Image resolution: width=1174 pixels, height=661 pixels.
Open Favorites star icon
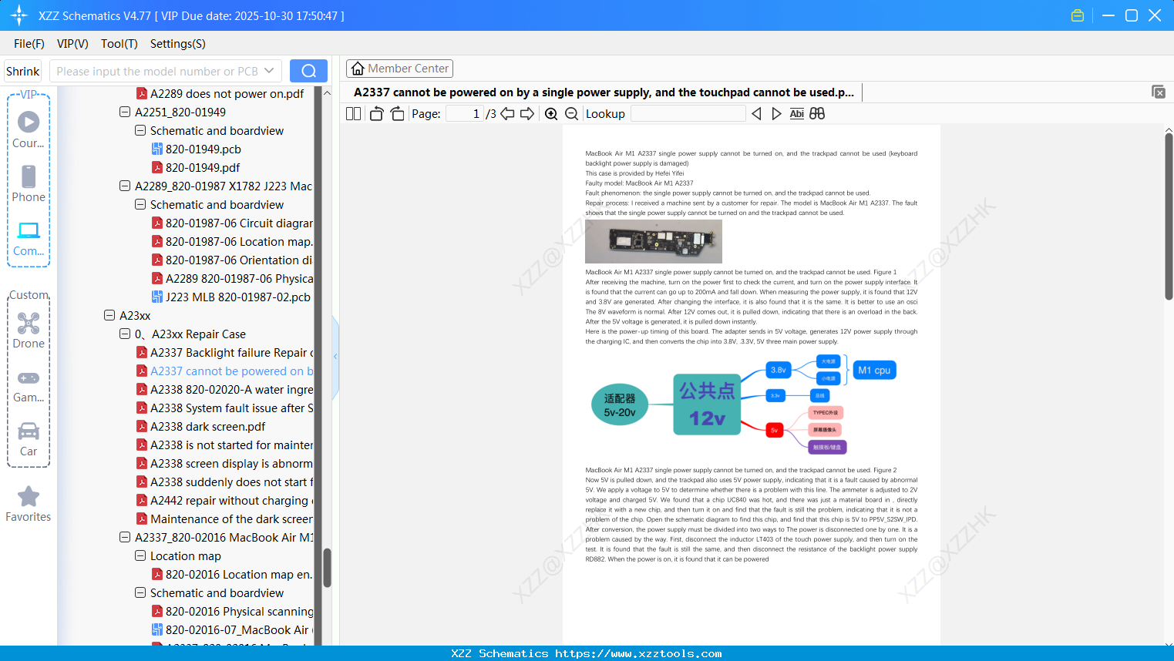[29, 504]
